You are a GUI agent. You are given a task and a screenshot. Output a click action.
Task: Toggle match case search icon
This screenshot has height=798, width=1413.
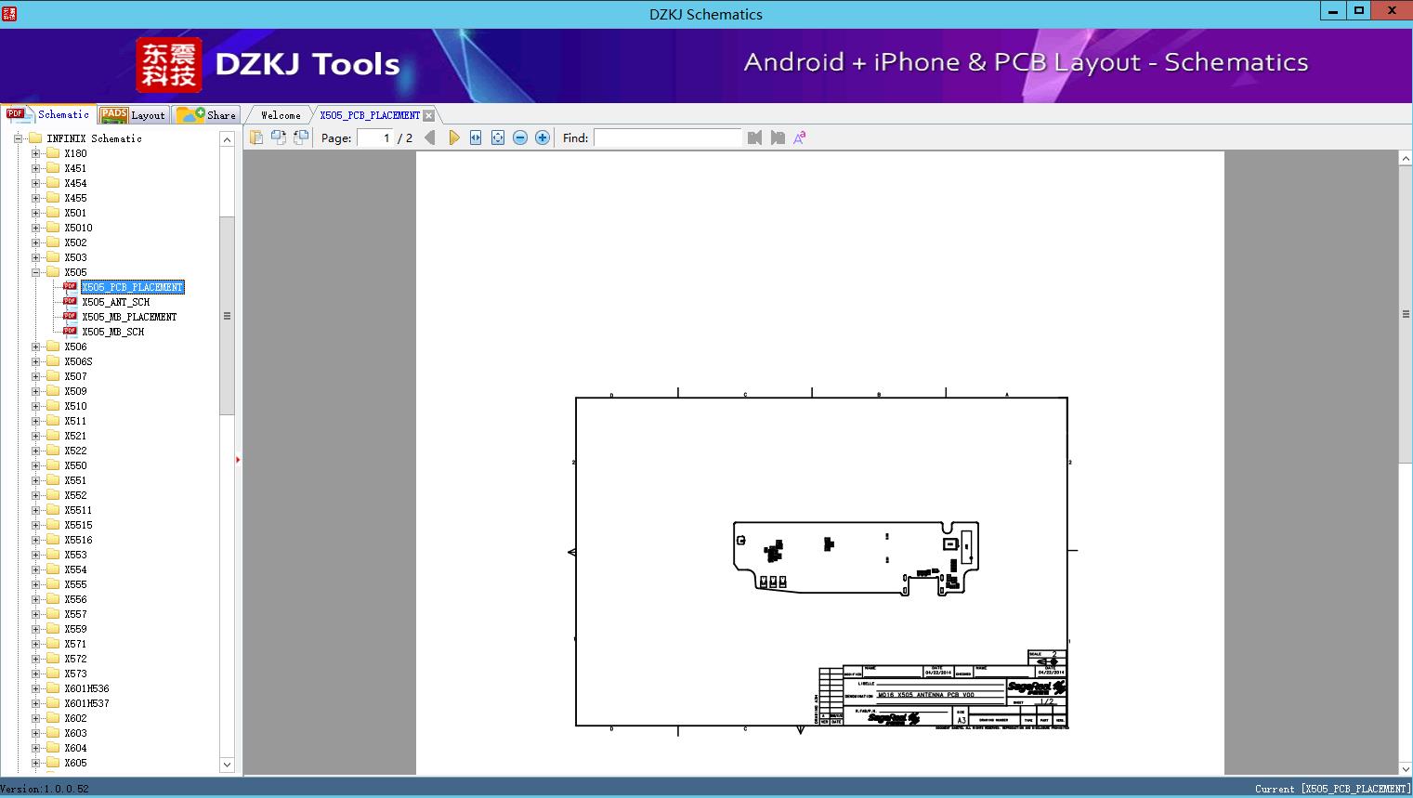[x=800, y=137]
